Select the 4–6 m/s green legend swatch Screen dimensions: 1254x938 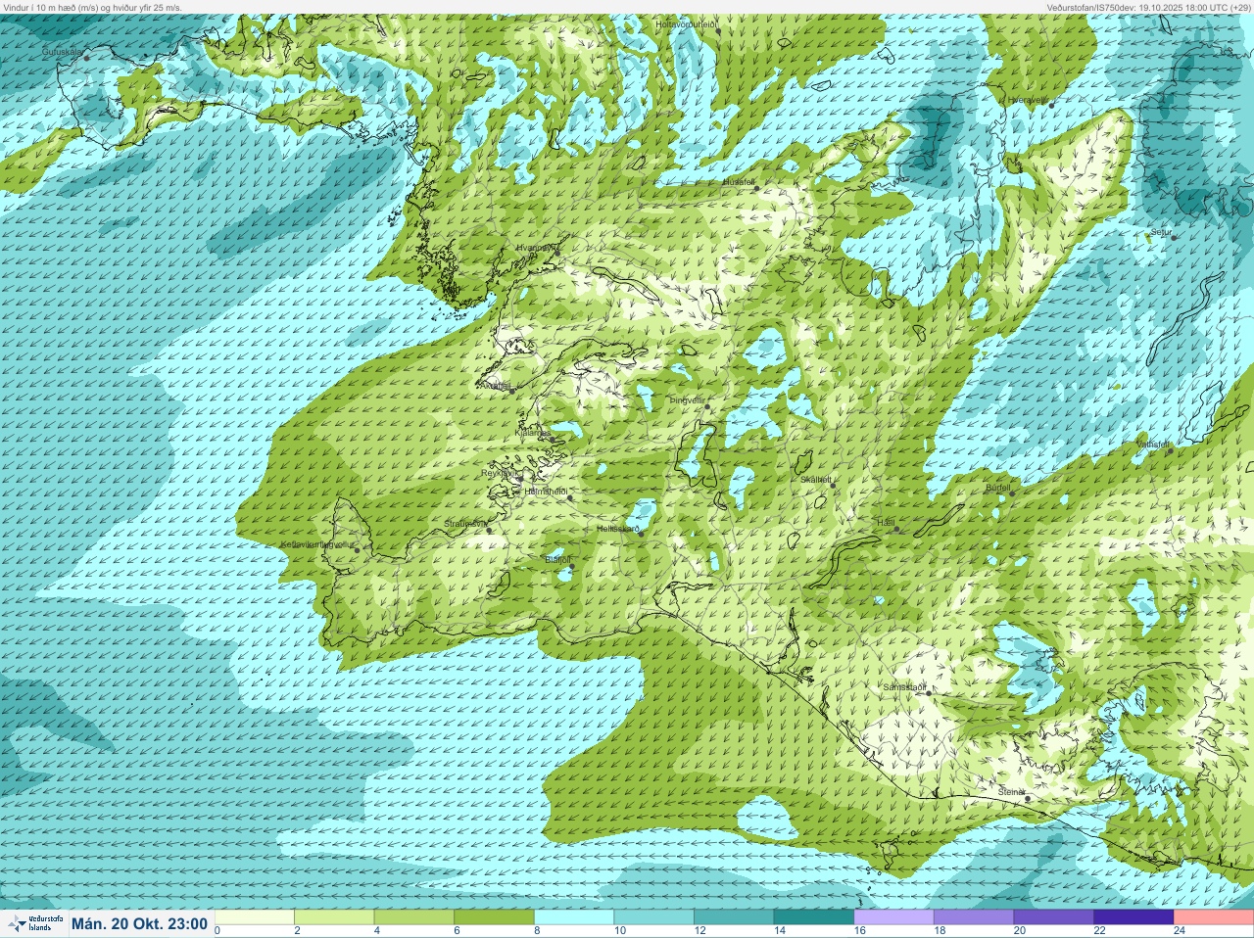414,917
